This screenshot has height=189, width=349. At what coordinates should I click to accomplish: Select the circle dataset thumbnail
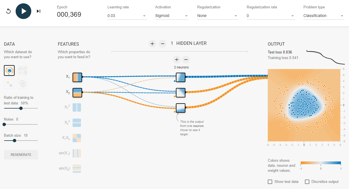coord(9,70)
